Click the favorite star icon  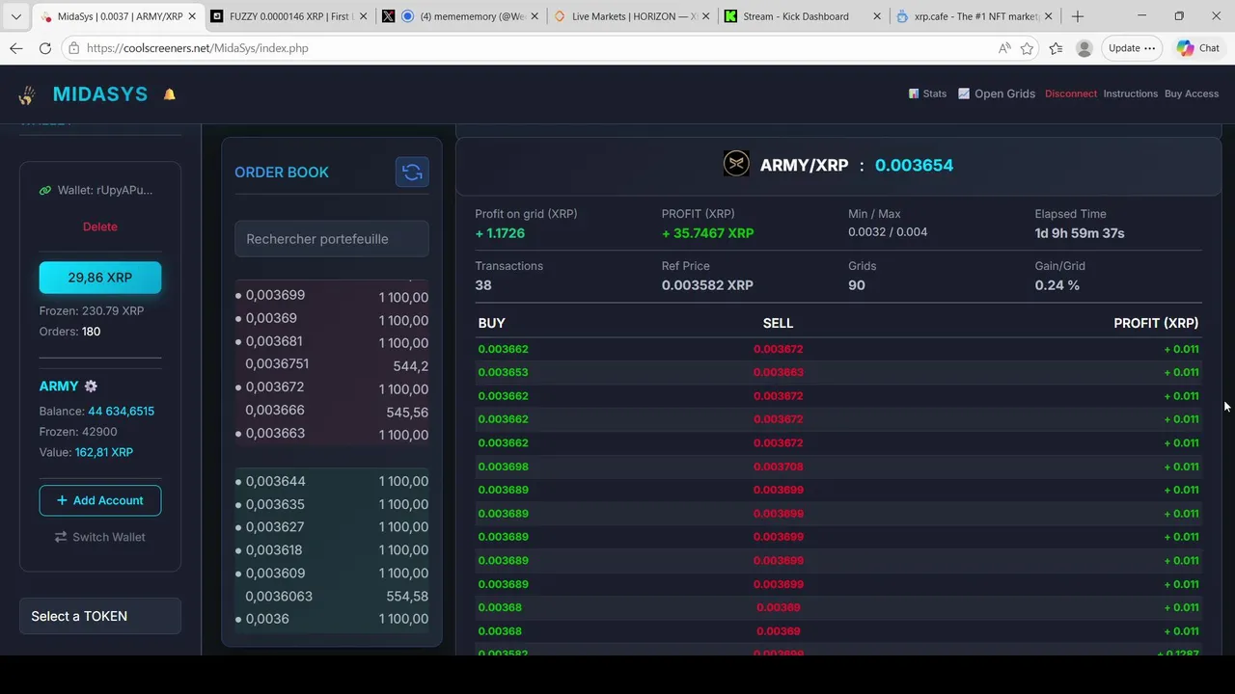point(1028,48)
